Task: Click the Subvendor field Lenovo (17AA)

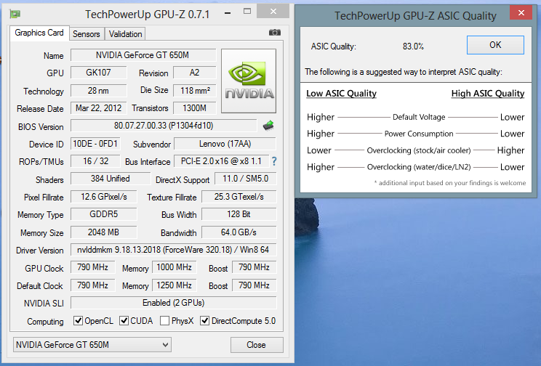Action: coord(225,143)
